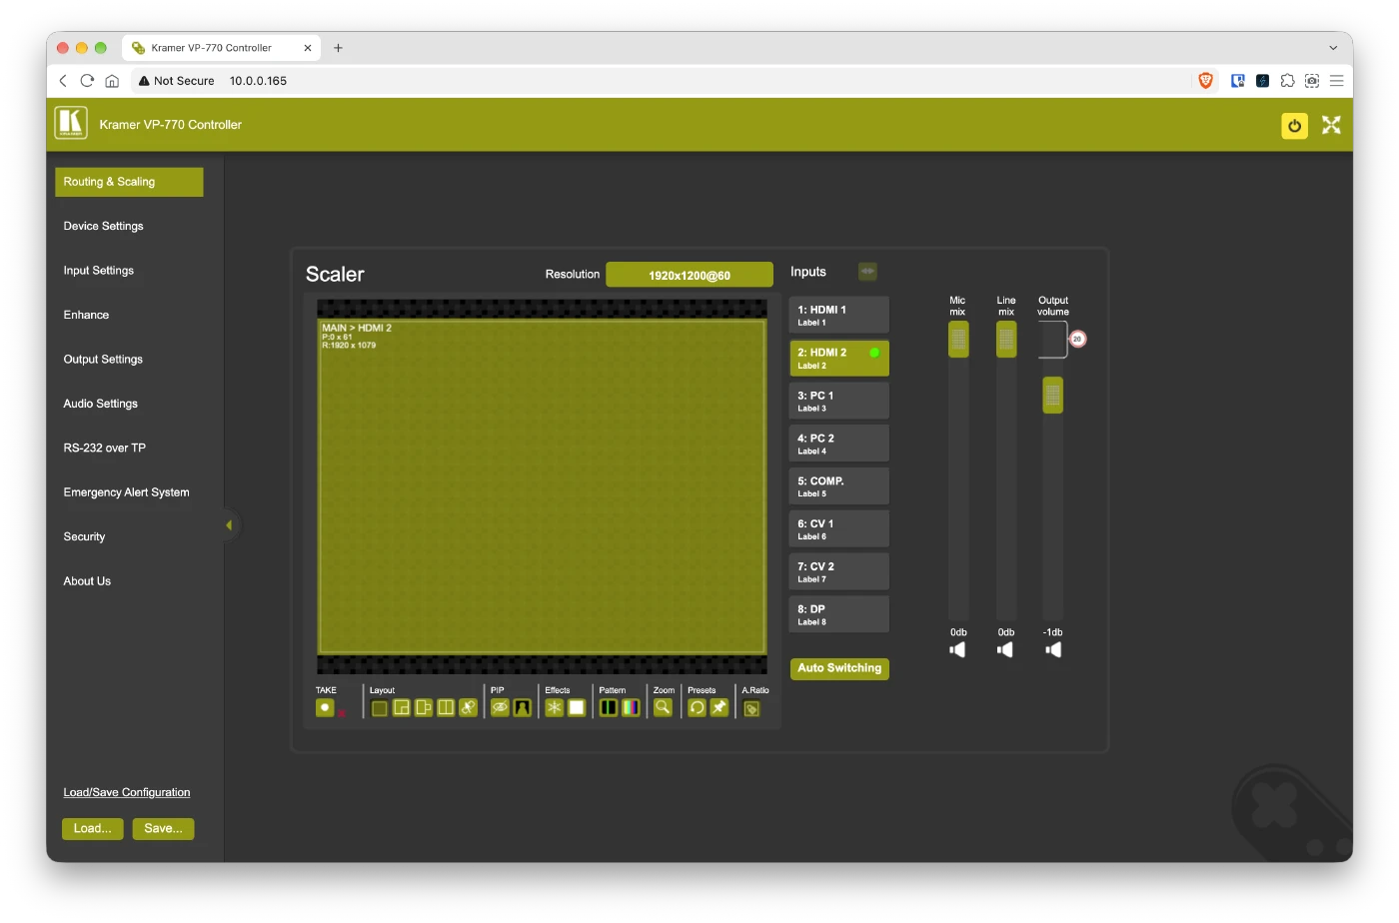The image size is (1399, 923).
Task: Select the color bars test pattern
Action: [631, 708]
